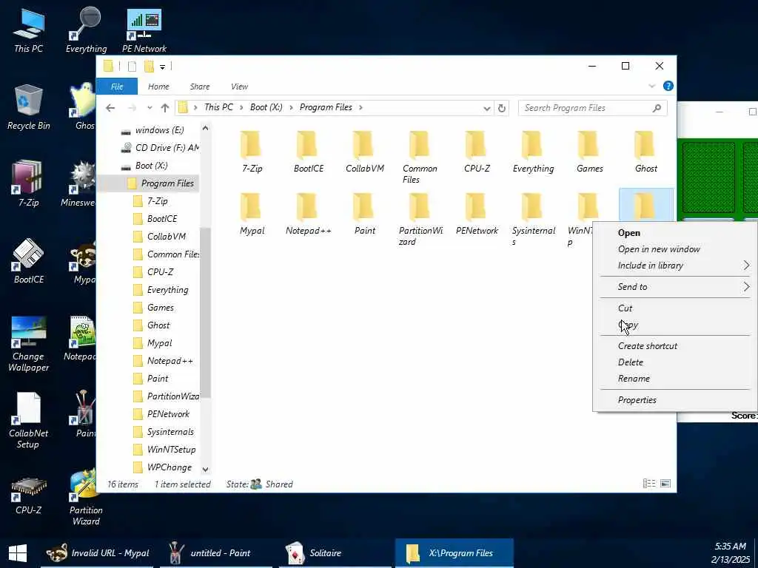Image resolution: width=758 pixels, height=568 pixels.
Task: Select the Common Files folder in file pane
Action: point(419,158)
